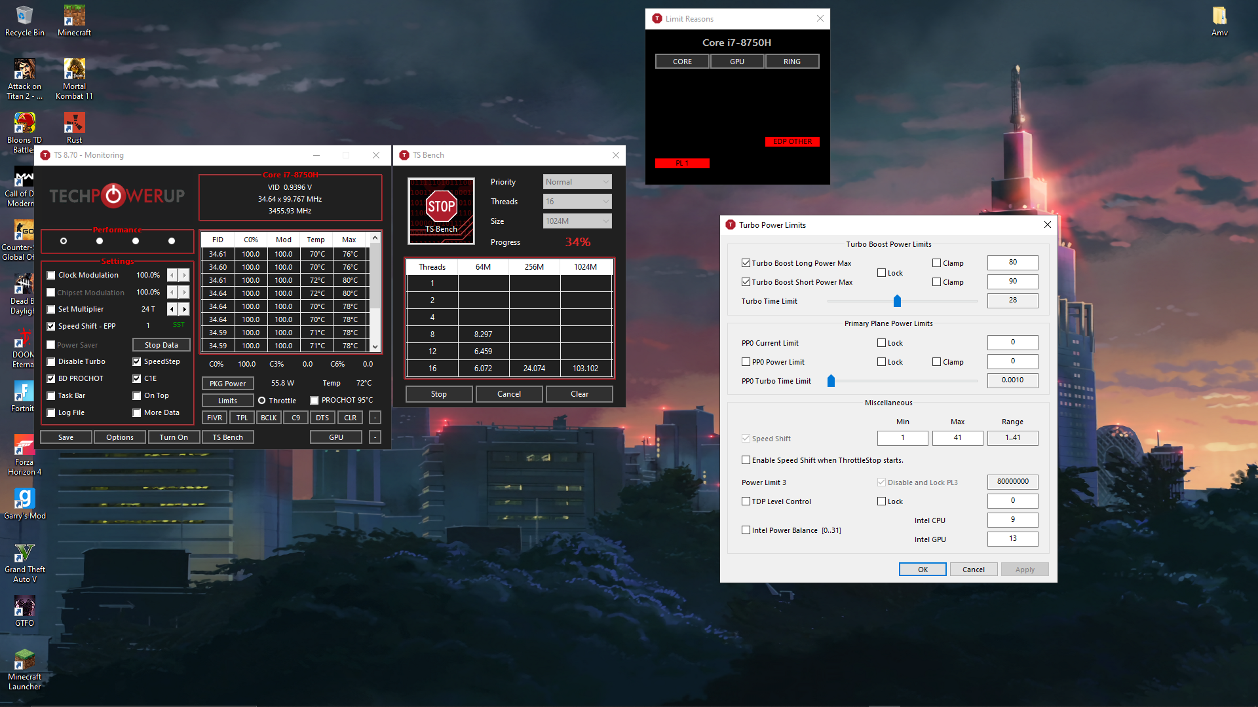Toggle Disable Turbo checkbox
1258x707 pixels.
[51, 361]
